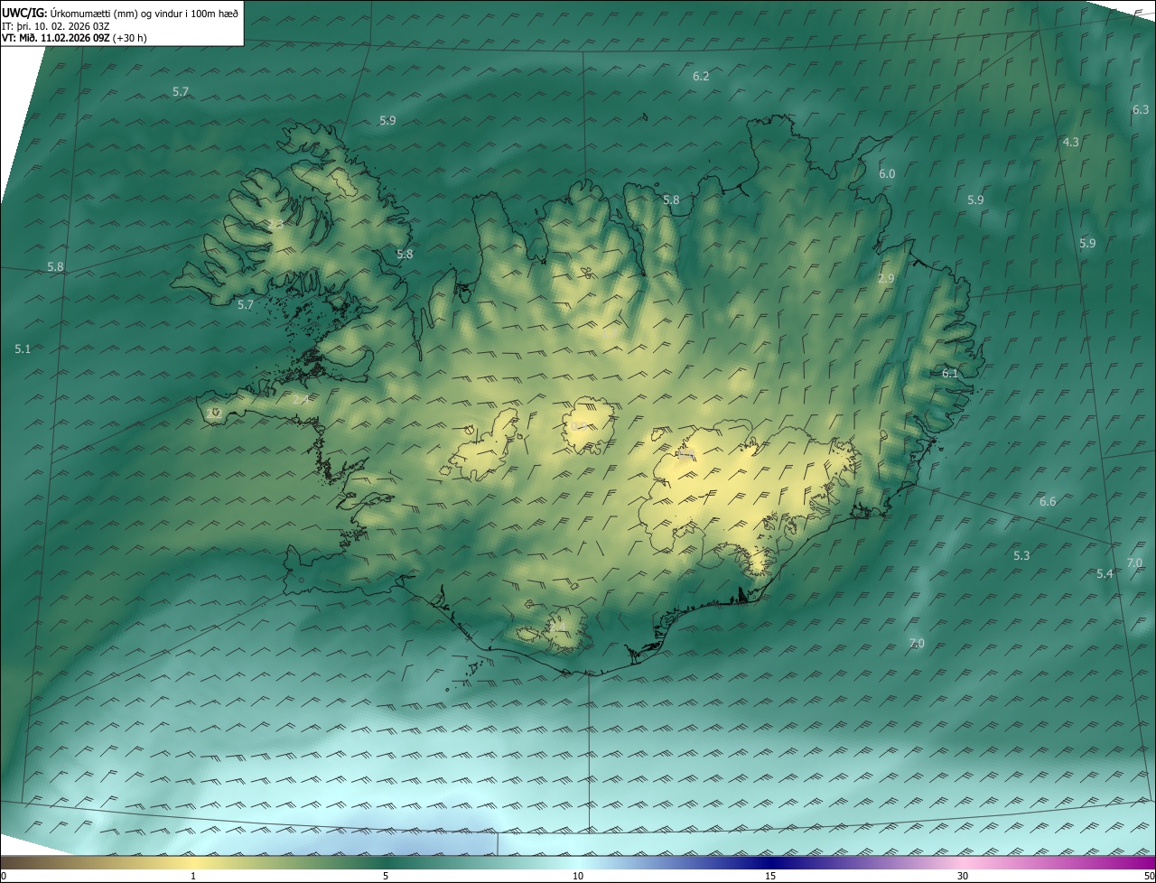
Task: Click the 6.0 value label on the map
Action: pos(887,173)
